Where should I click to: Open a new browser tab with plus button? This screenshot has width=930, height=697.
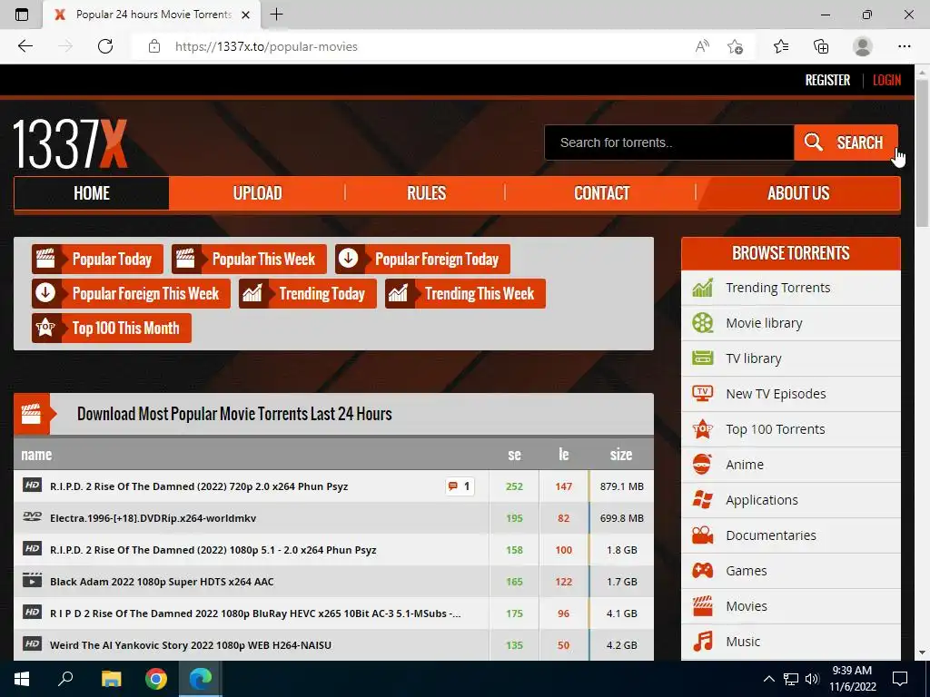coord(276,15)
